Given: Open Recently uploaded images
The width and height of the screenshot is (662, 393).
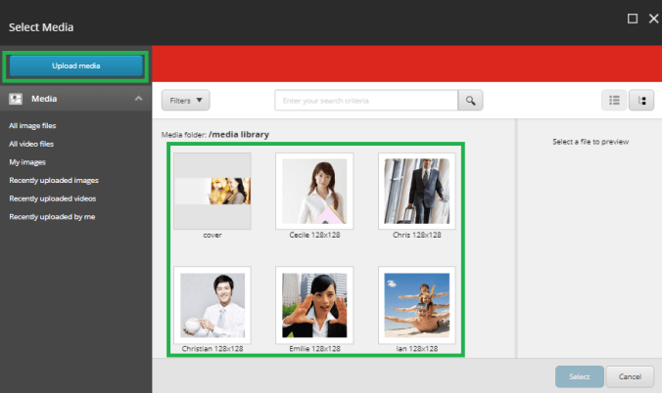Looking at the screenshot, I should (54, 180).
